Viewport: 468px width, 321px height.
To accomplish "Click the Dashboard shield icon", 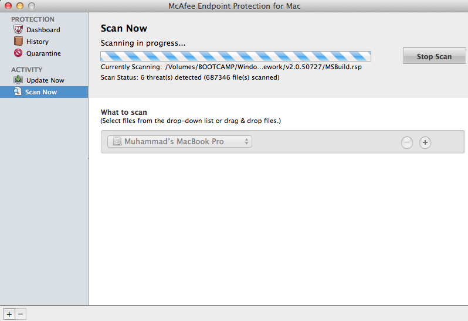I will point(18,29).
